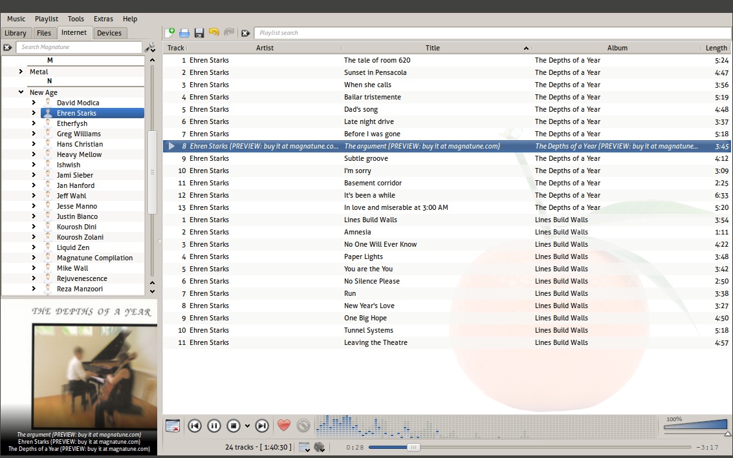Image resolution: width=733 pixels, height=458 pixels.
Task: Clear the Search Magnatune field icon
Action: (8, 47)
